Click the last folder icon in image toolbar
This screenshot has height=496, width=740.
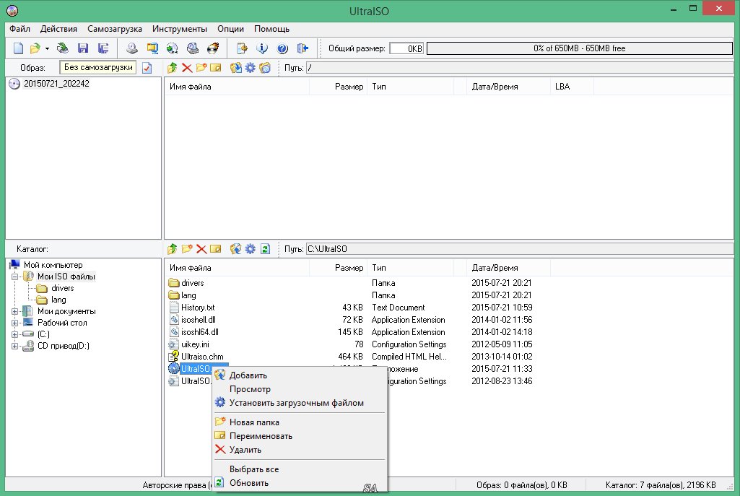[x=265, y=68]
